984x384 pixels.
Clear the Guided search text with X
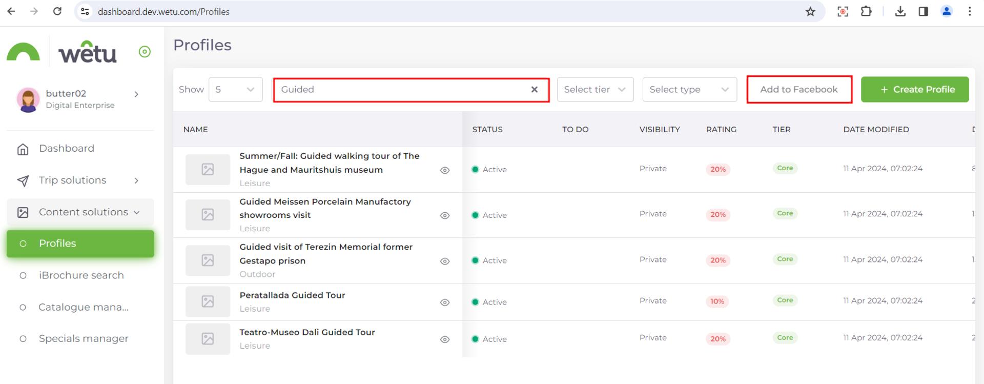(x=534, y=90)
